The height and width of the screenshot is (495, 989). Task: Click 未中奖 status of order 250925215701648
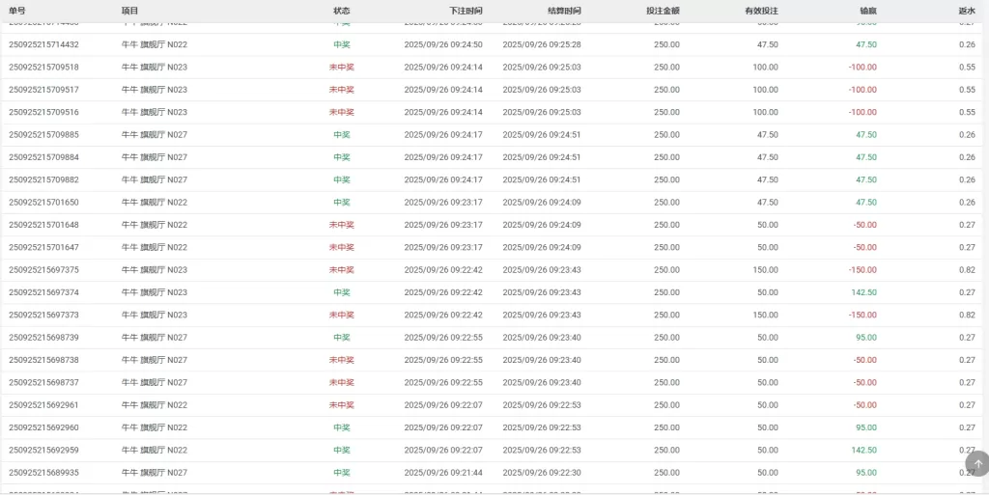(x=341, y=225)
